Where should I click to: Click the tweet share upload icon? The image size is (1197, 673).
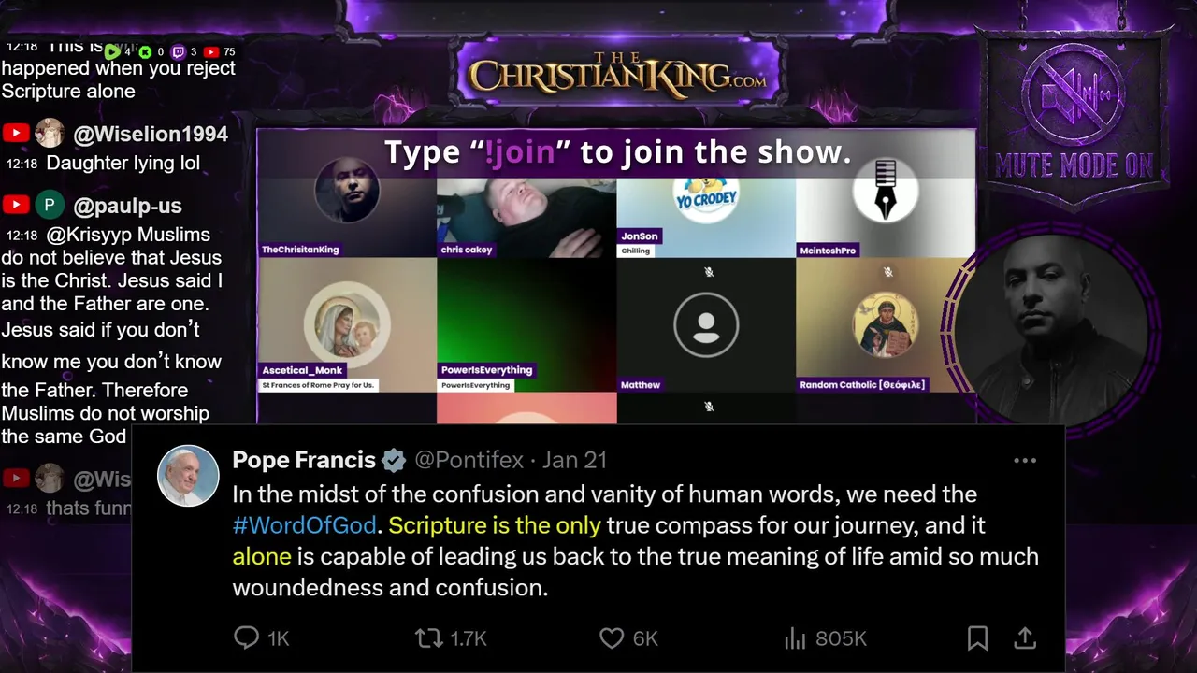click(1025, 638)
